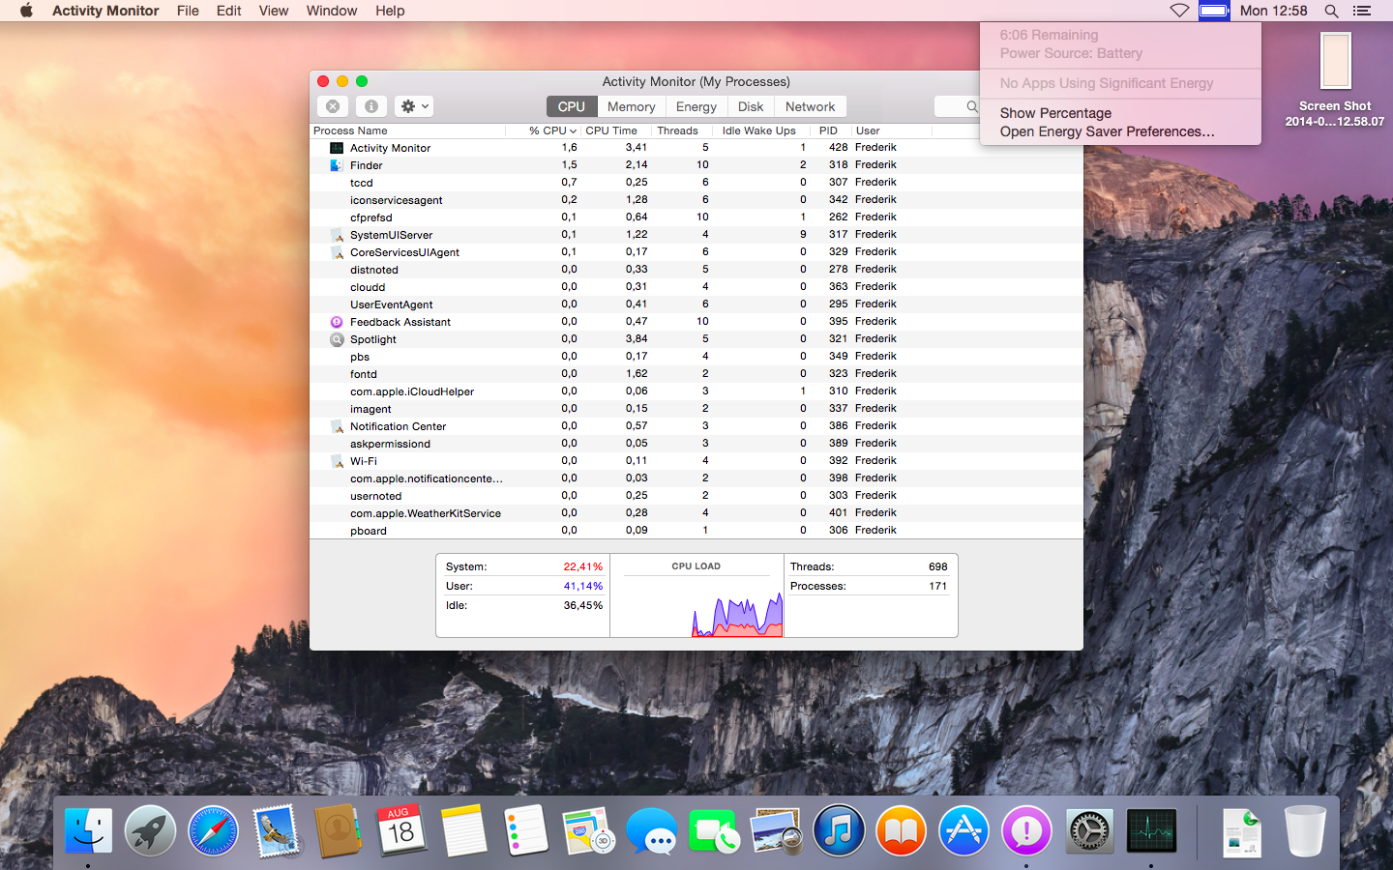Image resolution: width=1393 pixels, height=870 pixels.
Task: Open the Help menu
Action: click(x=390, y=11)
